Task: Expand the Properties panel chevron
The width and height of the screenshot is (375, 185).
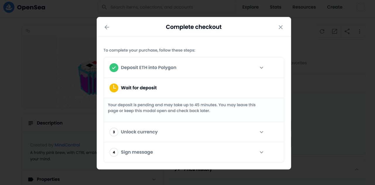Action: (154, 179)
